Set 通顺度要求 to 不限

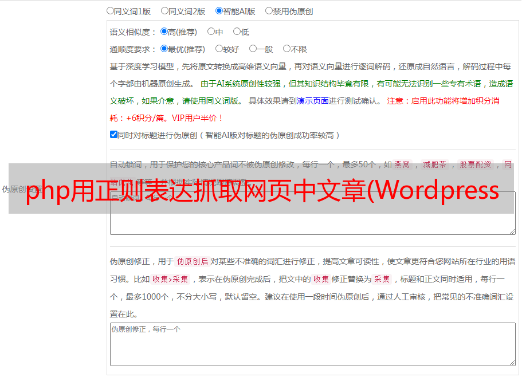coord(286,49)
